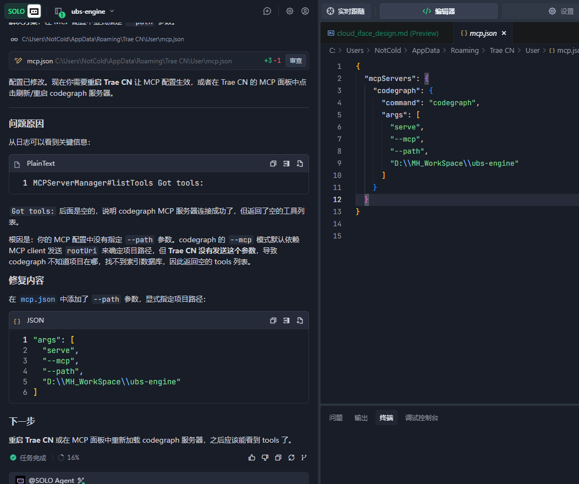Switch to the 编辑器 tab
Screen dimensions: 579x484
pyautogui.click(x=439, y=12)
